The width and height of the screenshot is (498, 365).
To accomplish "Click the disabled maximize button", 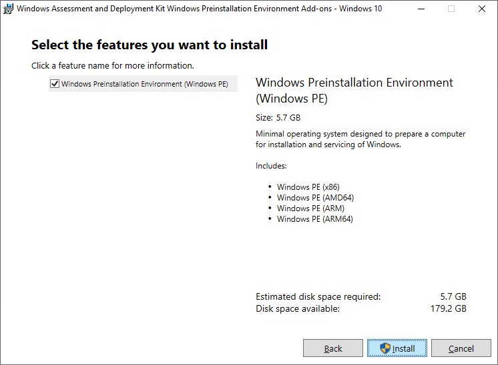I will coord(451,9).
